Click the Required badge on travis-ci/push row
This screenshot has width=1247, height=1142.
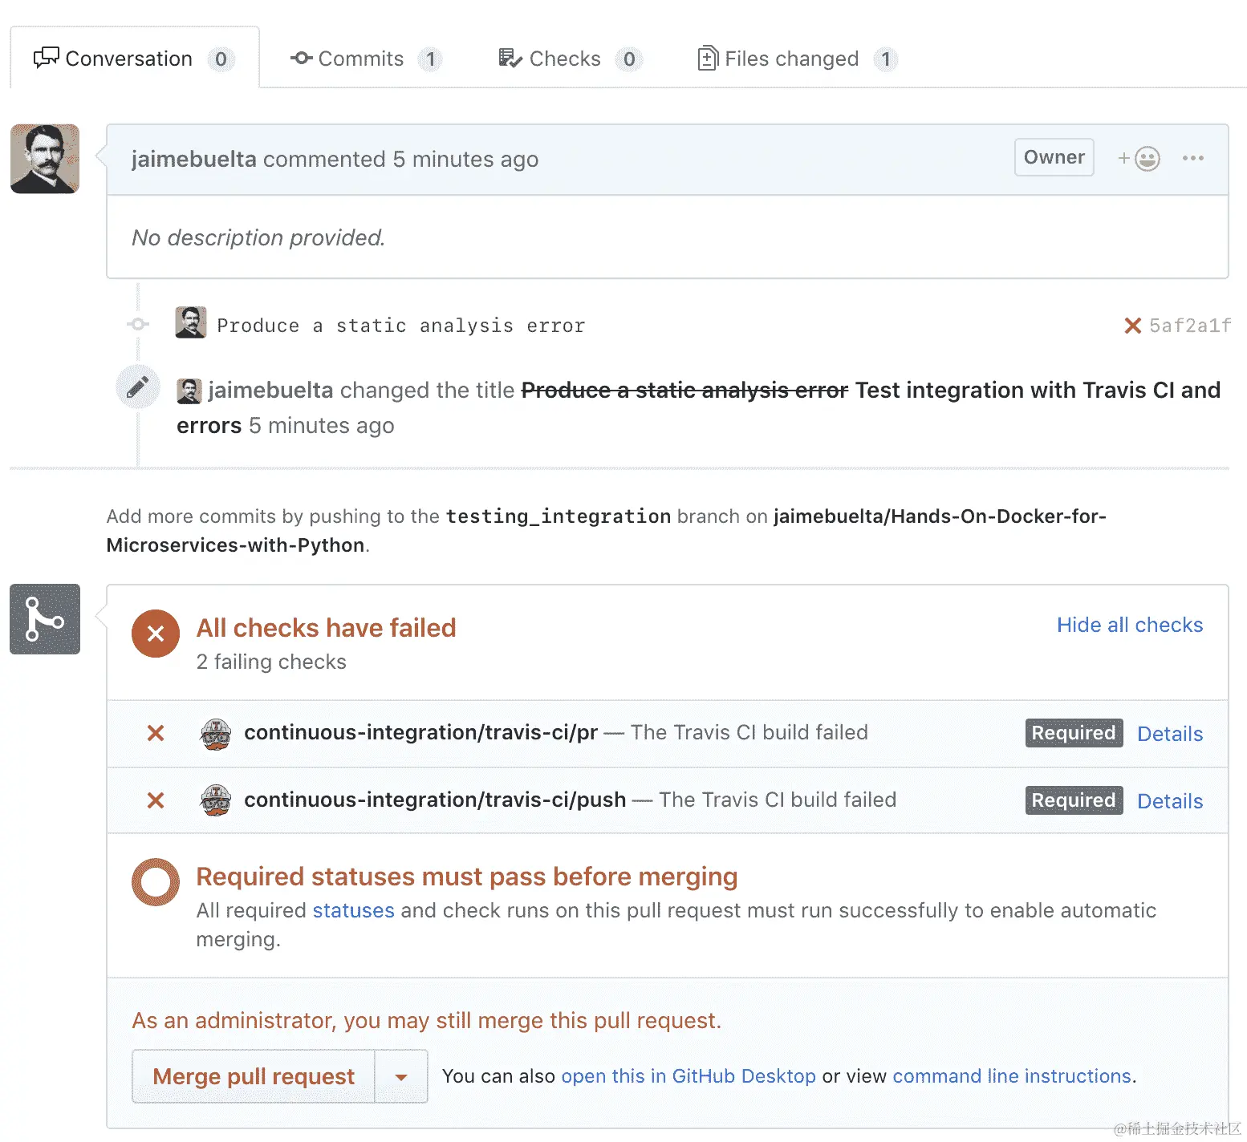click(1074, 800)
